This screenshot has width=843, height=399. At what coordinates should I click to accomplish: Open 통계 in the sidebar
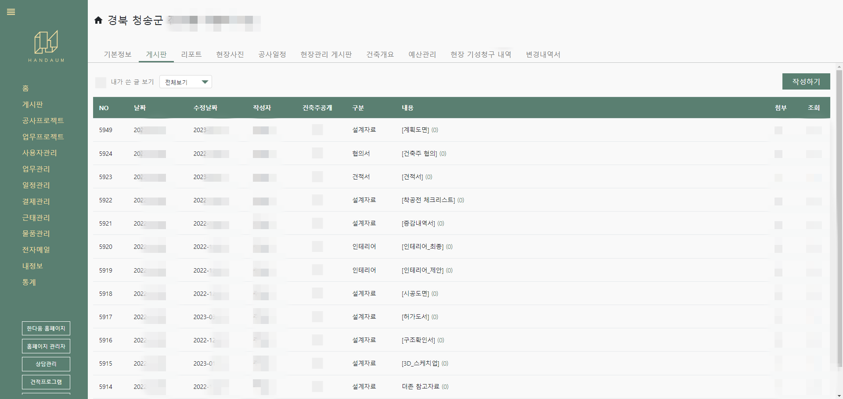pyautogui.click(x=29, y=282)
